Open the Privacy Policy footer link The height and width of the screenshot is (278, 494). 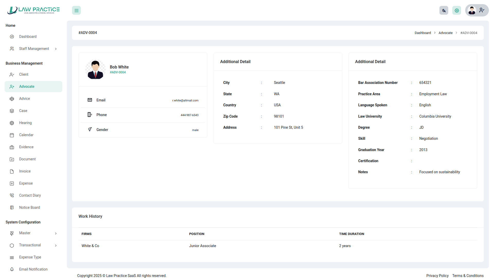click(x=437, y=276)
